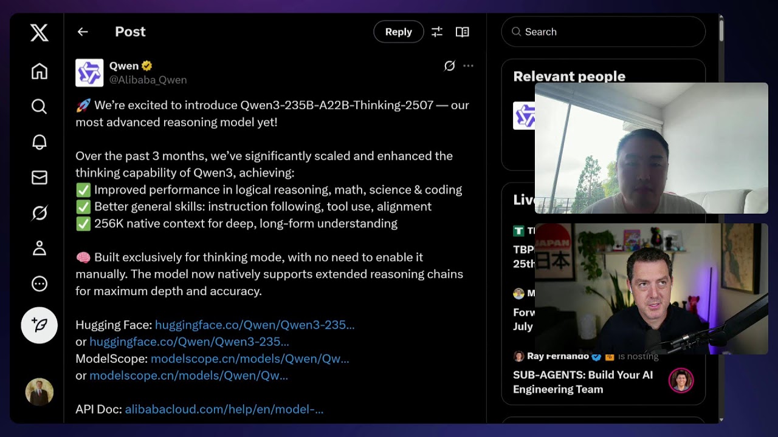778x437 pixels.
Task: Click the Grok explain icon on the post
Action: tap(449, 66)
